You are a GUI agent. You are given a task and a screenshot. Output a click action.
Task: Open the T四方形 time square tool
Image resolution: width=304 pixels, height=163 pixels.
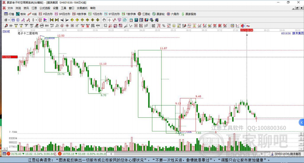(x=95, y=14)
